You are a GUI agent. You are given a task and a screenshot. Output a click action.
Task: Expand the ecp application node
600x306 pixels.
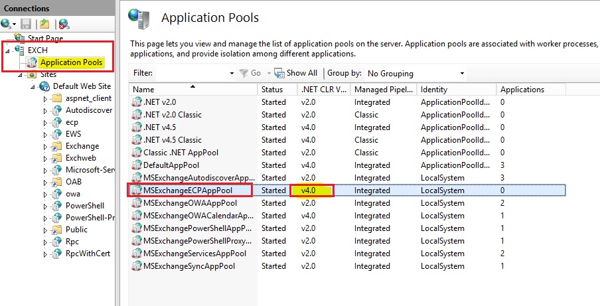point(45,123)
